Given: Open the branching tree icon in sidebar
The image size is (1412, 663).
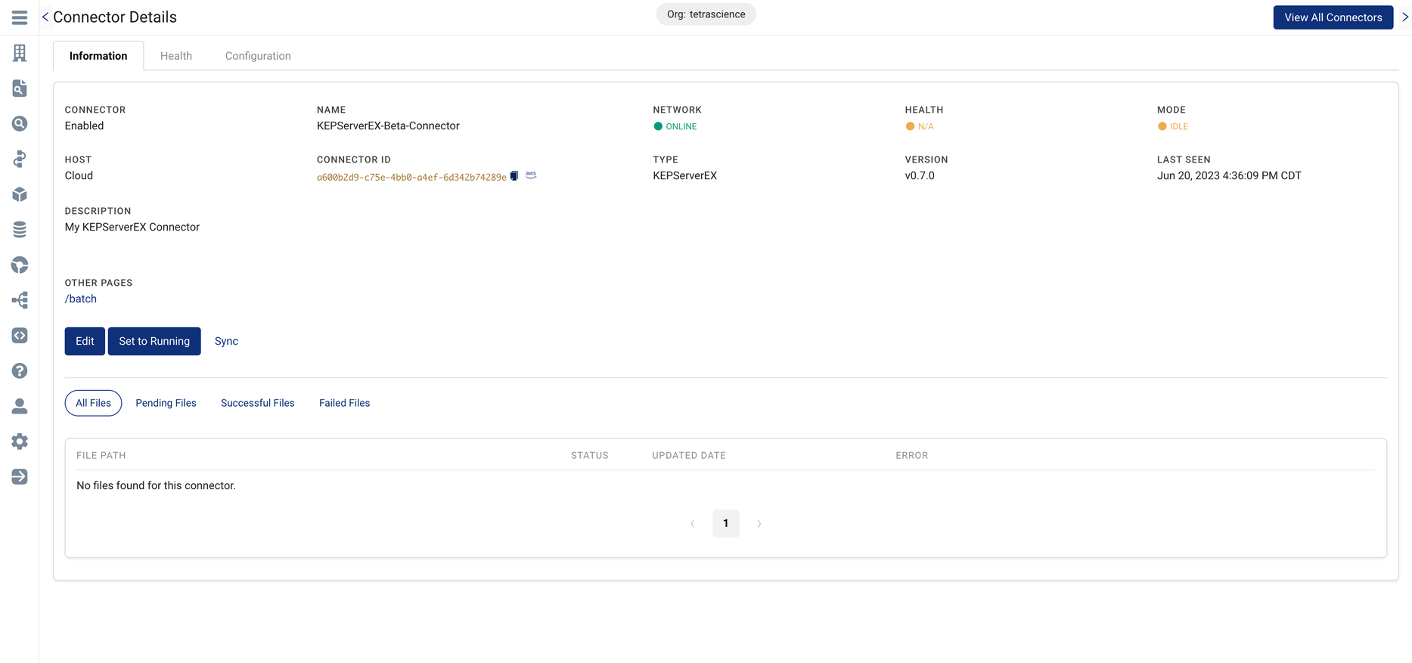Looking at the screenshot, I should (20, 300).
